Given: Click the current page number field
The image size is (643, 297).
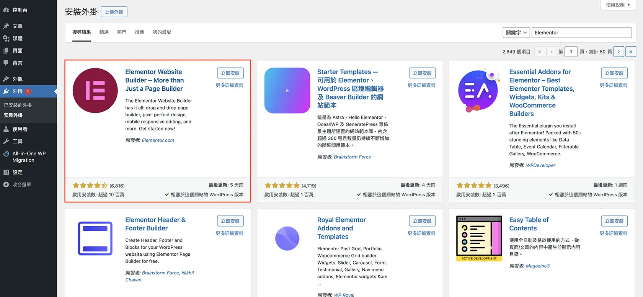Looking at the screenshot, I should 571,52.
